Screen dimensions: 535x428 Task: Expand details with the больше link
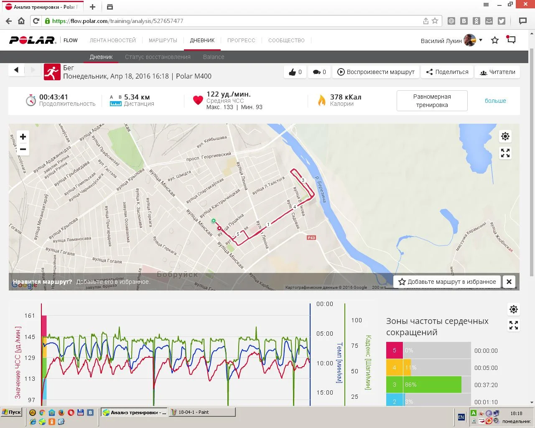495,101
